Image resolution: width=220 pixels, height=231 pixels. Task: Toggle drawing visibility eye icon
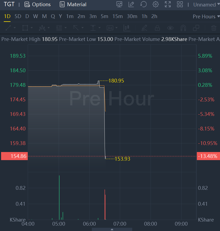coord(170,28)
